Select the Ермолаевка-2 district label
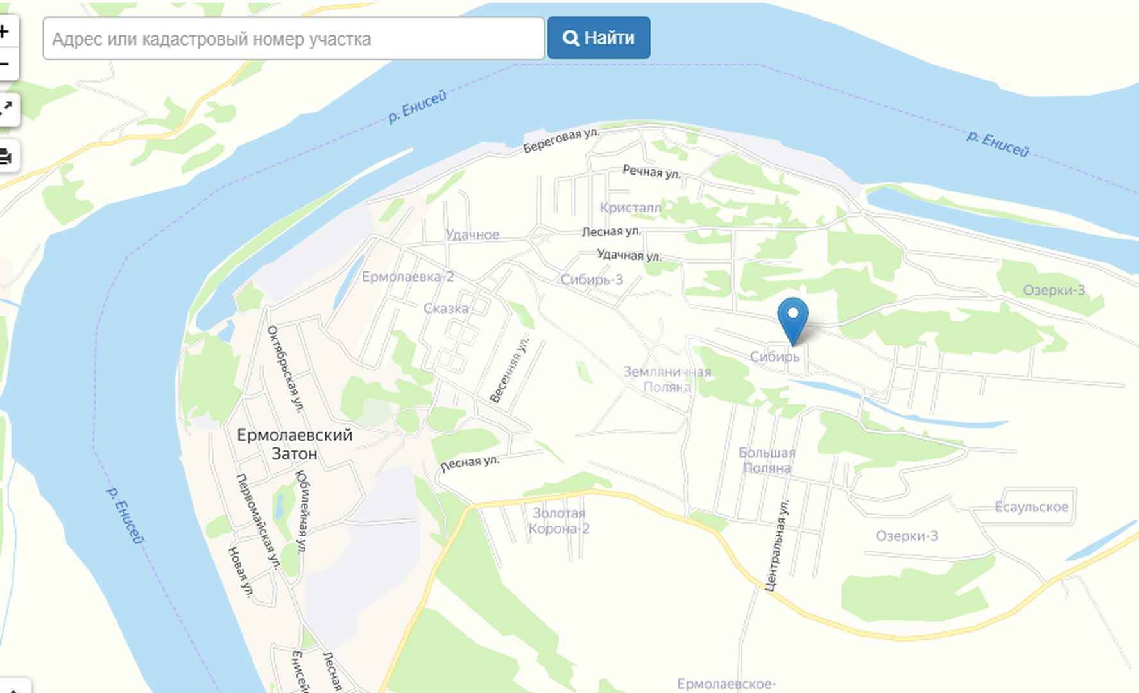Image resolution: width=1139 pixels, height=693 pixels. click(407, 277)
